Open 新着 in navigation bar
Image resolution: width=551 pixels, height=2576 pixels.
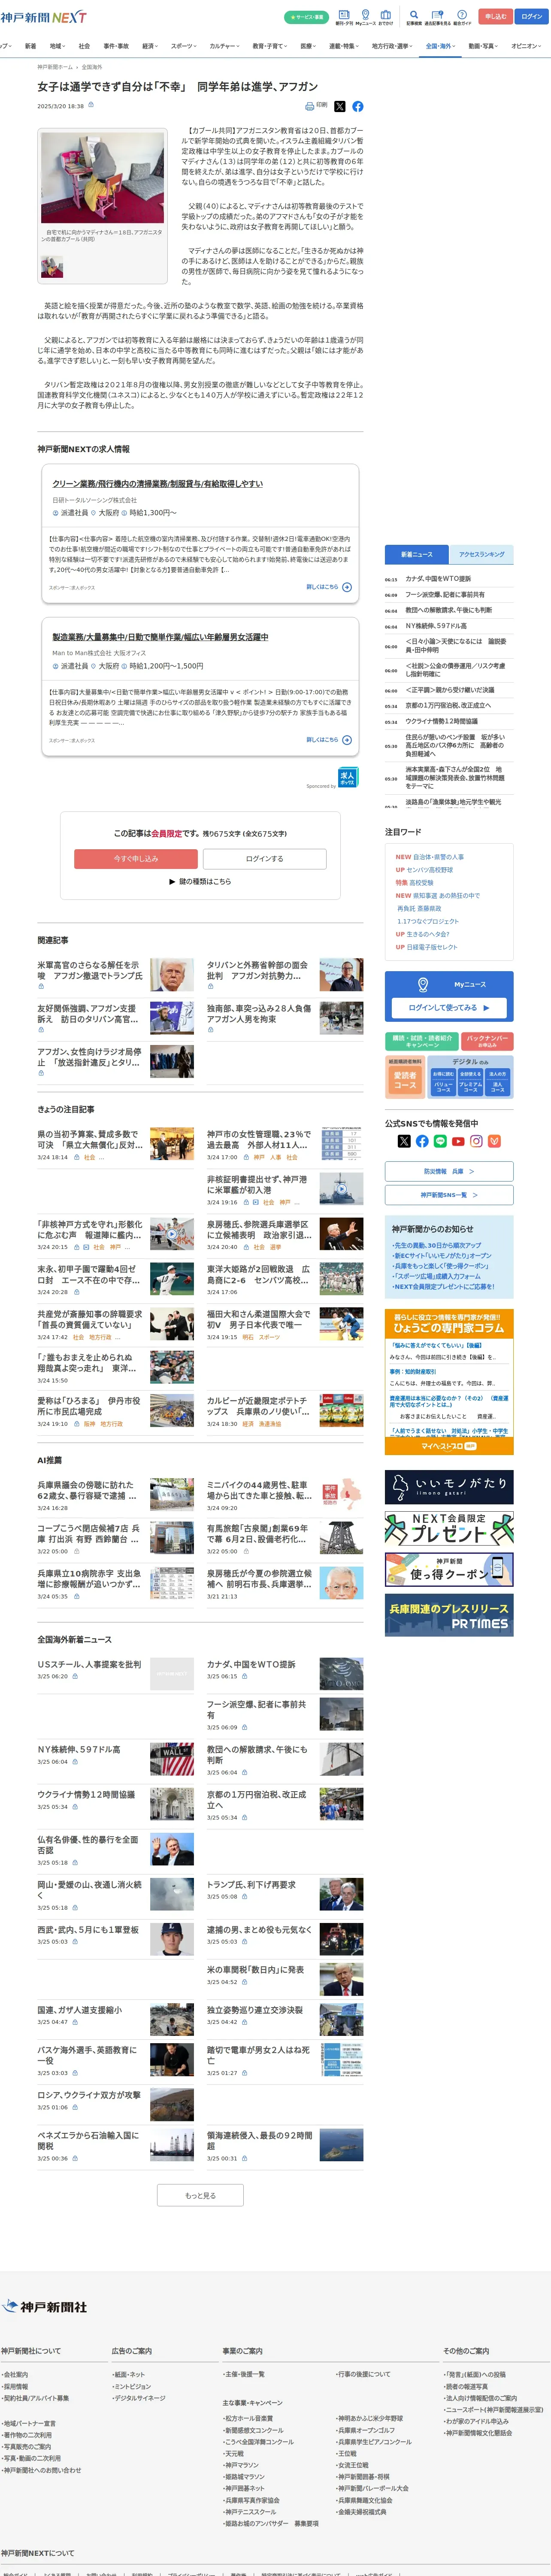pyautogui.click(x=30, y=46)
